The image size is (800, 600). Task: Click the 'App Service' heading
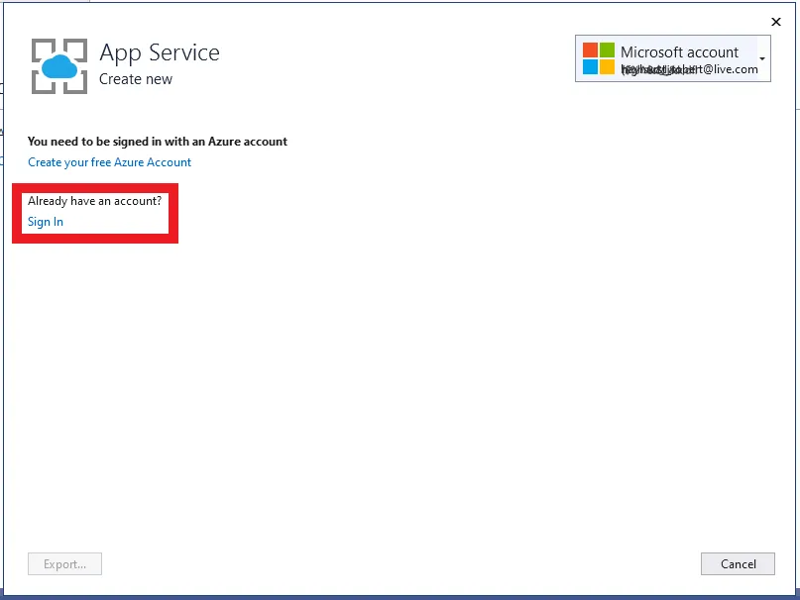click(x=160, y=53)
